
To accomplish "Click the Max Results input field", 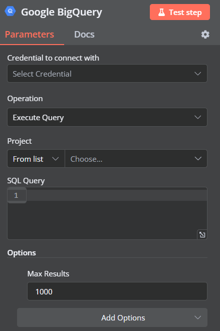I will click(x=117, y=291).
